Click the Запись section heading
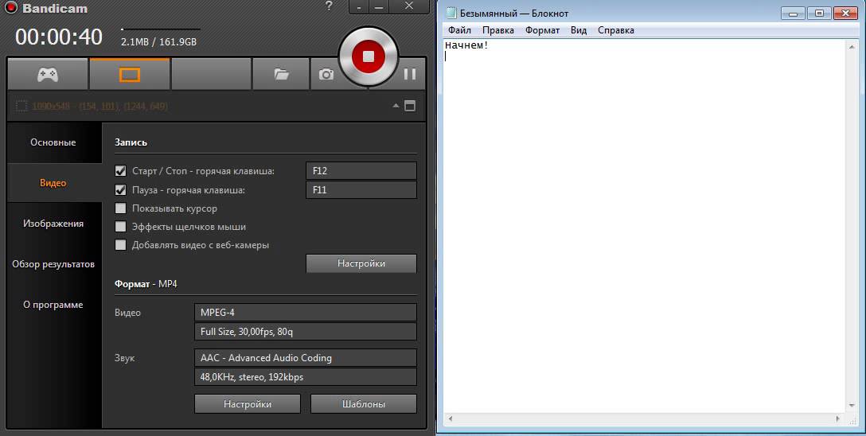The width and height of the screenshot is (866, 436). coord(131,142)
